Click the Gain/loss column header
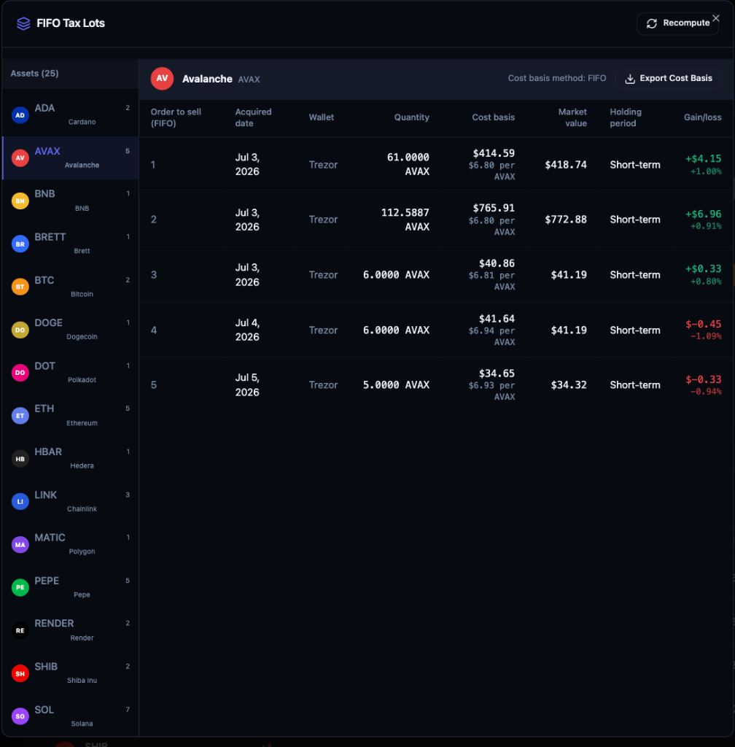 click(702, 117)
